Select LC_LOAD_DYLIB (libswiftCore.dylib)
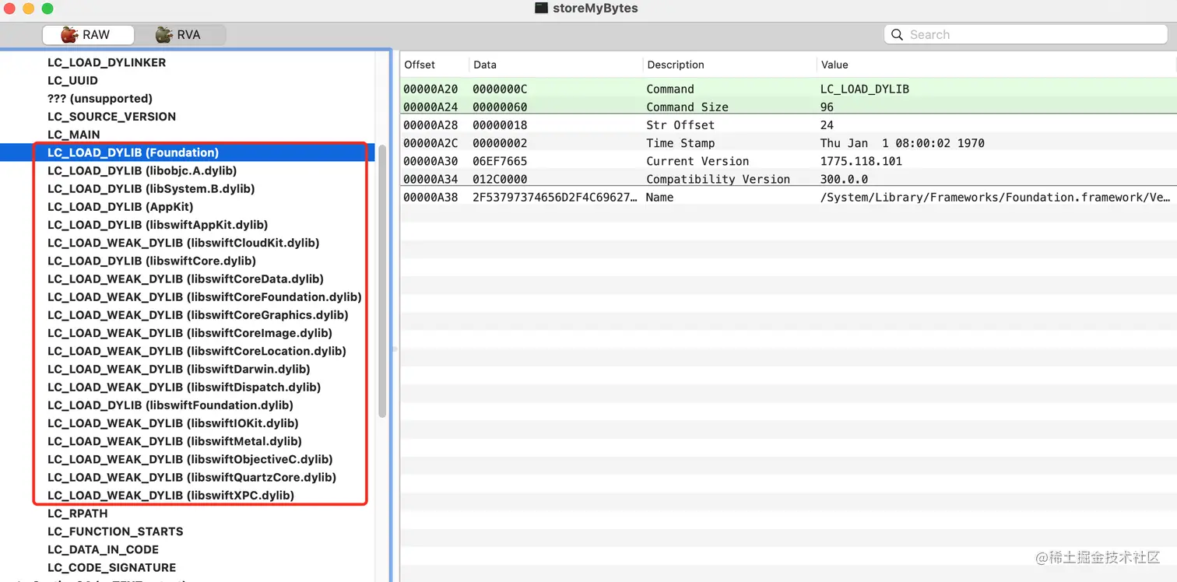The image size is (1177, 582). 152,261
